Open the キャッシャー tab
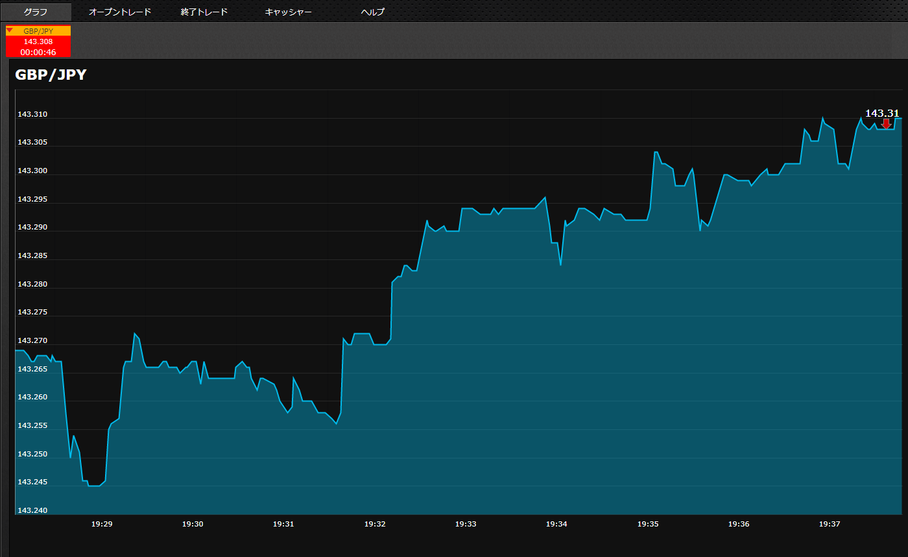Image resolution: width=908 pixels, height=557 pixels. tap(289, 12)
